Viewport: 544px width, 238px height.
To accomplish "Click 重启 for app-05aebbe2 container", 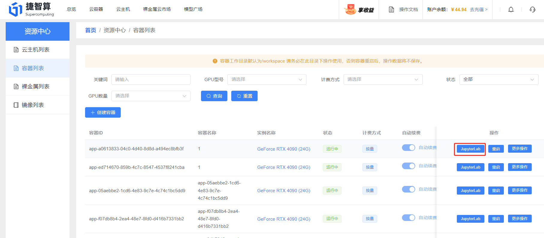I will tap(496, 190).
